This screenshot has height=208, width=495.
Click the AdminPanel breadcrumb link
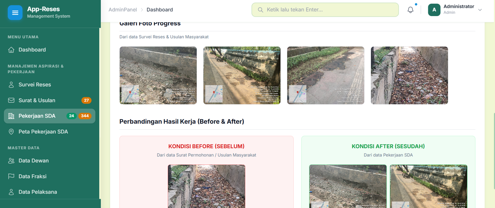coord(123,10)
